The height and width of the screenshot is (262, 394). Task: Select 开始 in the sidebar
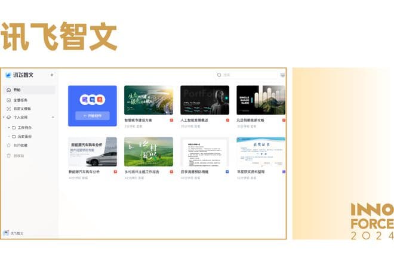click(17, 90)
